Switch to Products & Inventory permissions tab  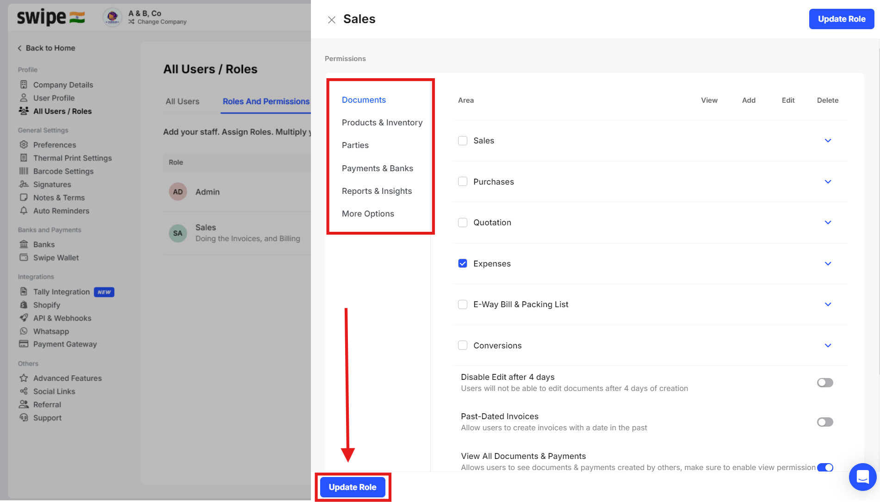point(382,123)
